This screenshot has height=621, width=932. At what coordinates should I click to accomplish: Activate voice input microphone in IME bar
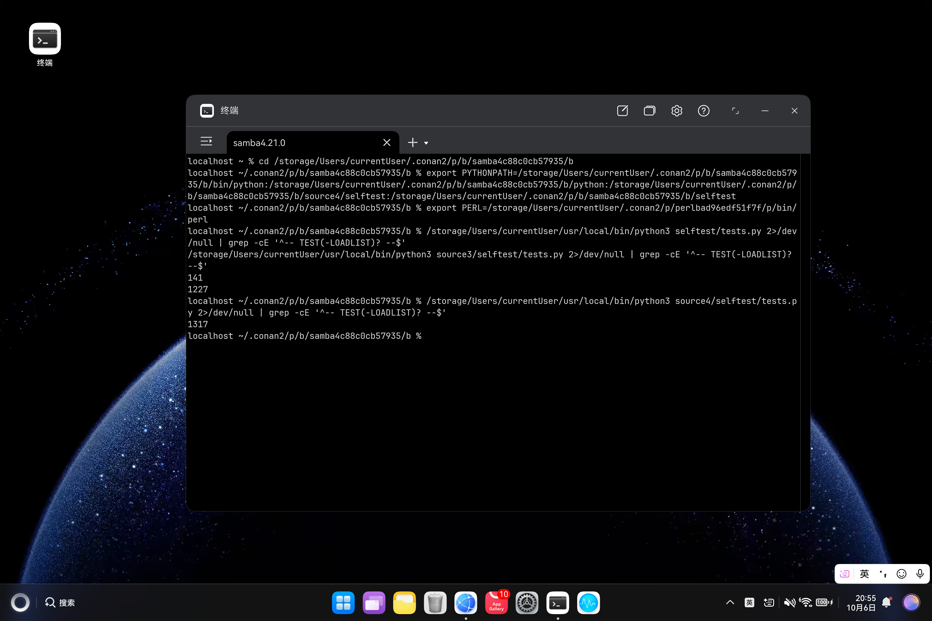pyautogui.click(x=920, y=574)
